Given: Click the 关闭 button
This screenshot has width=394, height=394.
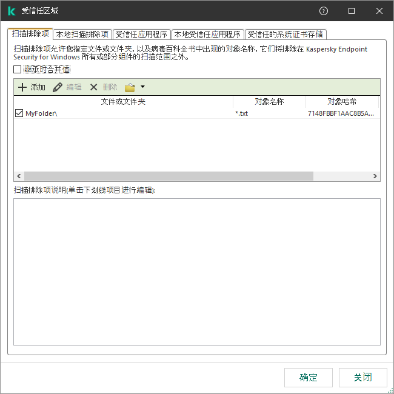Looking at the screenshot, I should [x=363, y=378].
